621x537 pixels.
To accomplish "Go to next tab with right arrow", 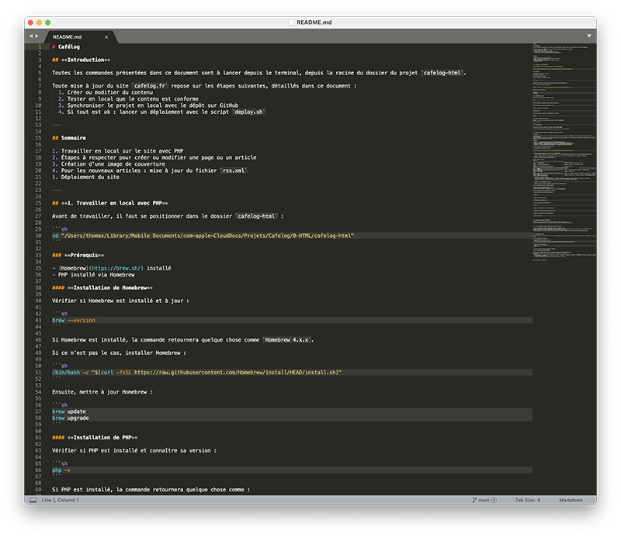I will [x=36, y=36].
